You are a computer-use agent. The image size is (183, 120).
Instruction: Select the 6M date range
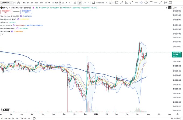17,118
